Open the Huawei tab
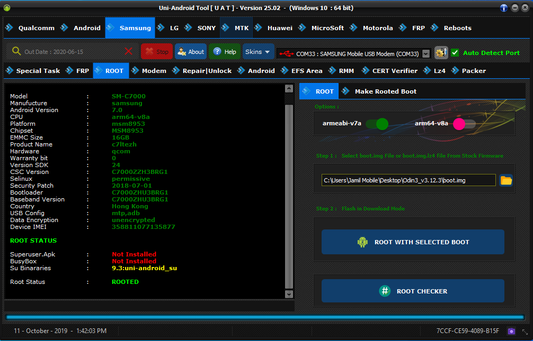533x341 pixels. [x=274, y=28]
